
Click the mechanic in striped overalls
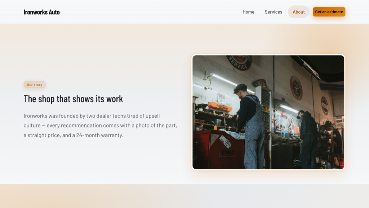point(250,126)
